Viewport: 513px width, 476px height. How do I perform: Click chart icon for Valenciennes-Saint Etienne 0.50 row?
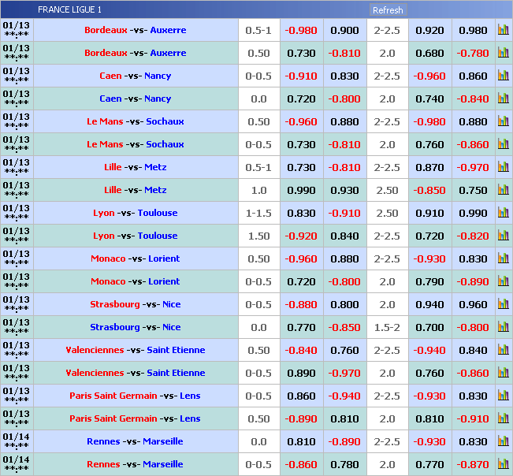coord(503,350)
